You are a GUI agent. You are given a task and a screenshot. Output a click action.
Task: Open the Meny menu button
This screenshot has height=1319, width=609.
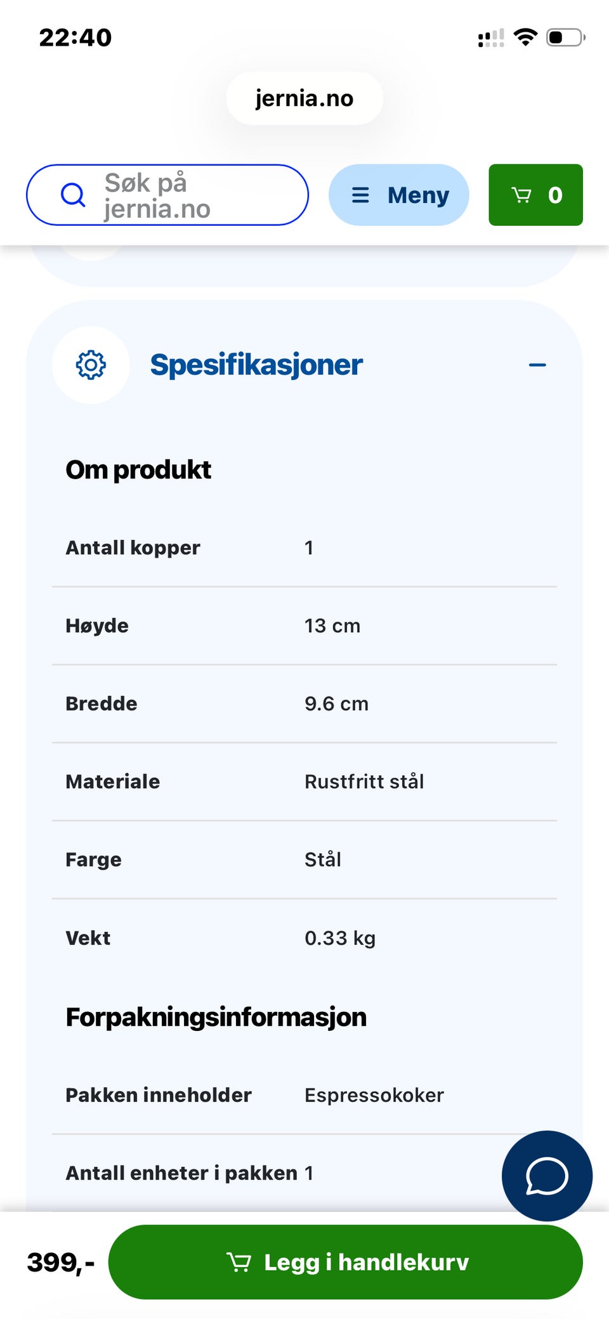(x=398, y=195)
